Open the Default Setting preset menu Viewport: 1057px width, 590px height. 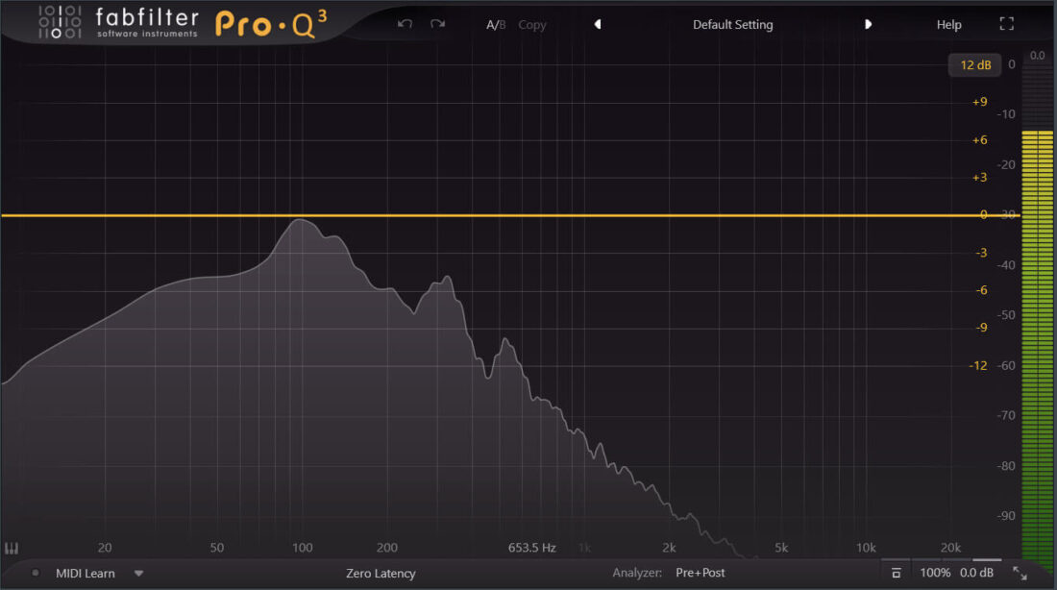733,25
